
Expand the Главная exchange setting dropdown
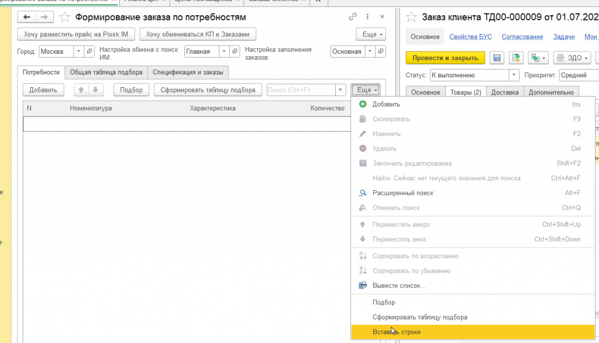pyautogui.click(x=224, y=52)
